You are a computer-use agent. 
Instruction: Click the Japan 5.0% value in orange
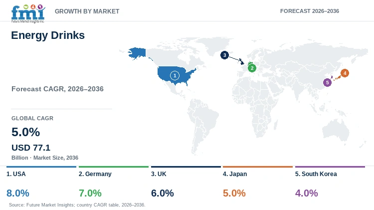click(234, 193)
